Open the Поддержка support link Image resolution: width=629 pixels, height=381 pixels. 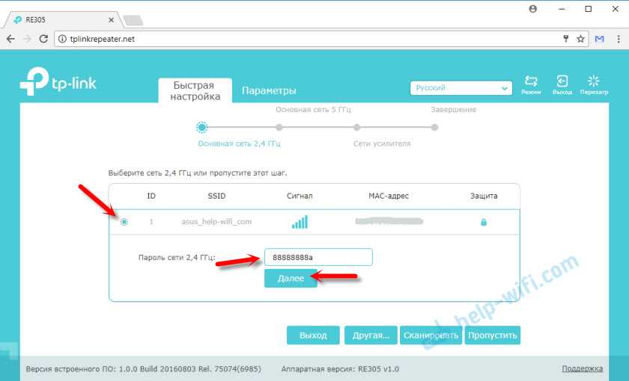(582, 368)
